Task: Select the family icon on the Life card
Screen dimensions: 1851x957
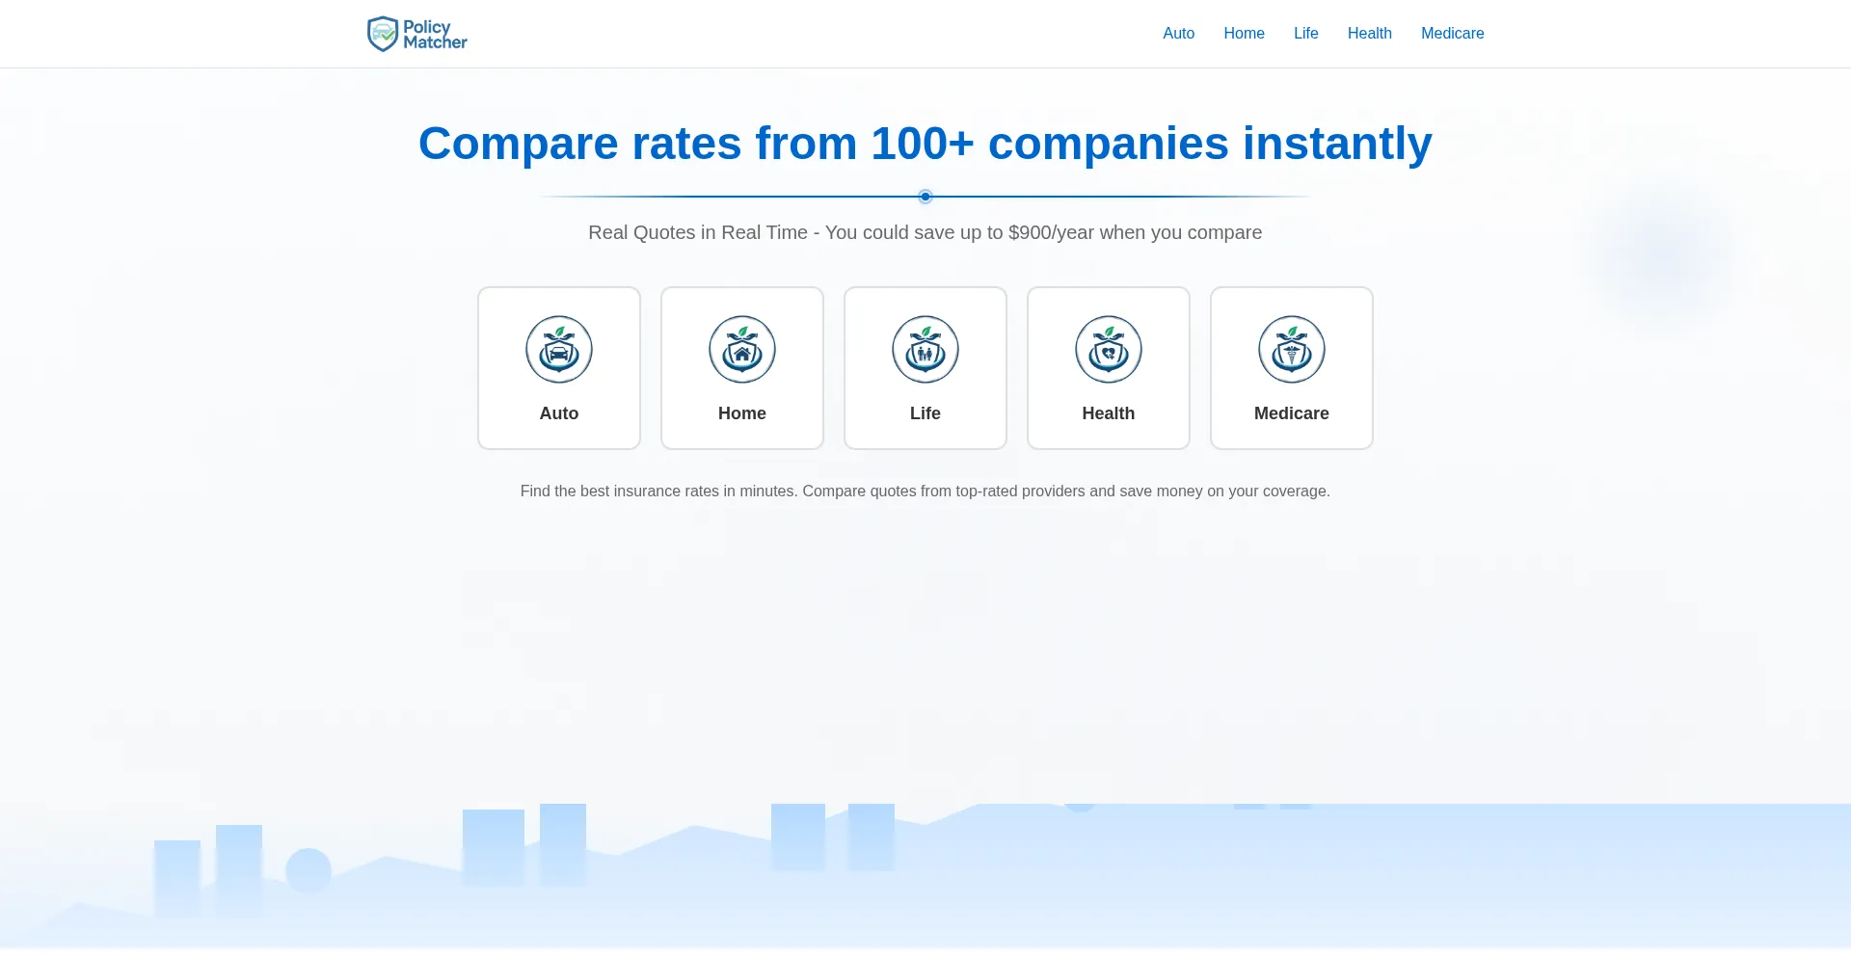Action: pyautogui.click(x=925, y=352)
